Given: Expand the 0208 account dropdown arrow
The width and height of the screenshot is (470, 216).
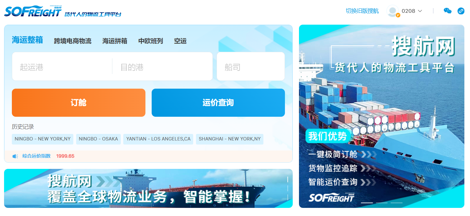Looking at the screenshot, I should coord(420,11).
